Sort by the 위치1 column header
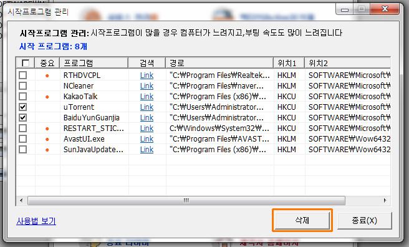Viewport: 409px width, 247px height. (289, 63)
